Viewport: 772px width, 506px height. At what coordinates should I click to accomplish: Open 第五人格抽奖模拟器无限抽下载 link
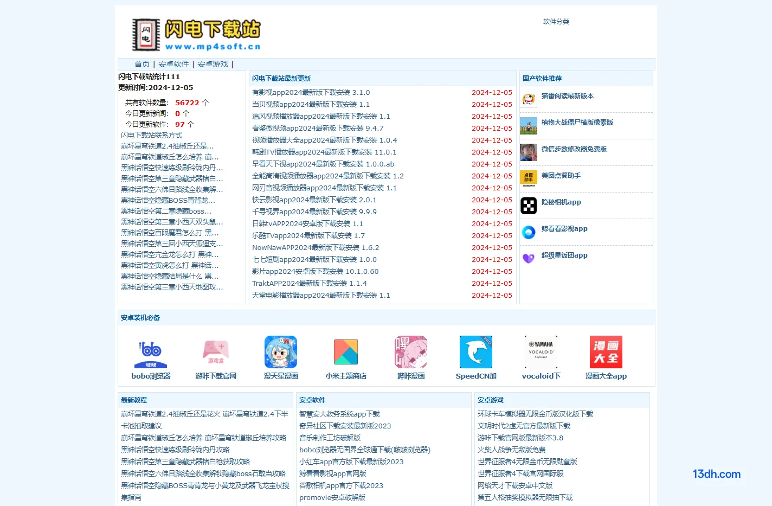coord(525,497)
